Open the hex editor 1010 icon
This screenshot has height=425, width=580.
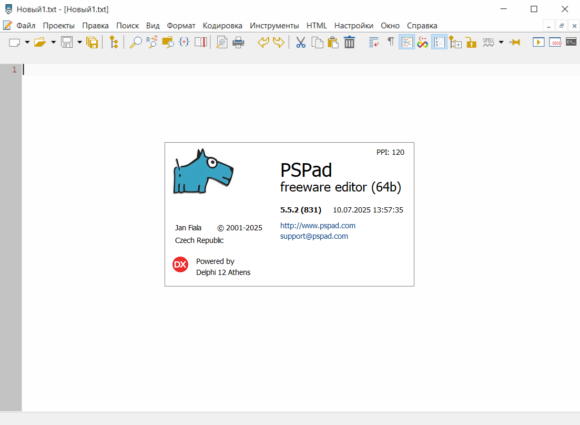click(x=555, y=42)
